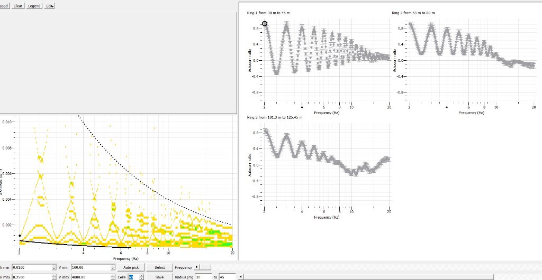Select the Ring 3 autocorrelation plot
Screen dimensions: 542x280
327,165
